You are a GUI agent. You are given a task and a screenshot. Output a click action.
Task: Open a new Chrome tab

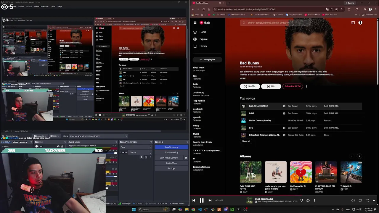[x=229, y=3]
